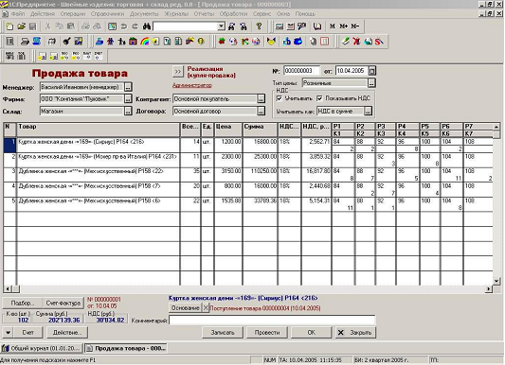Image resolution: width=505 pixels, height=365 pixels.
Task: Click the table's vertical scrollbar down arrow
Action: click(x=496, y=281)
